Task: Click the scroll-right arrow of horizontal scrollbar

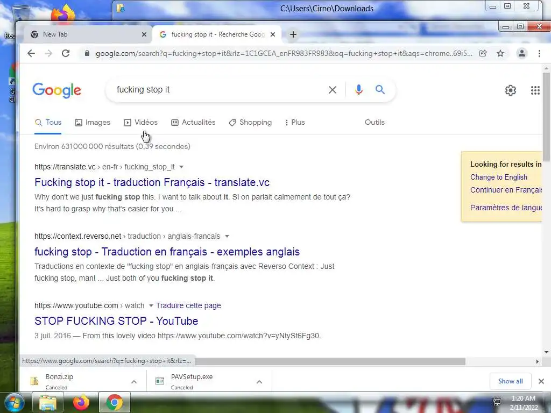Action: pos(537,361)
